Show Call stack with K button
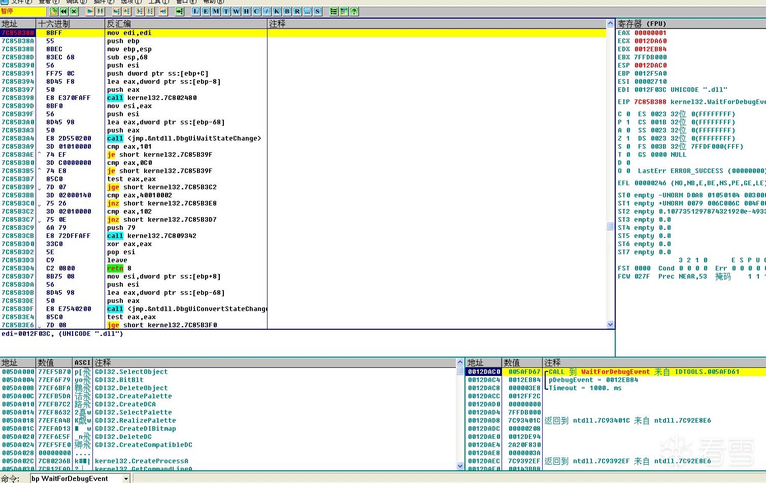 coord(277,11)
